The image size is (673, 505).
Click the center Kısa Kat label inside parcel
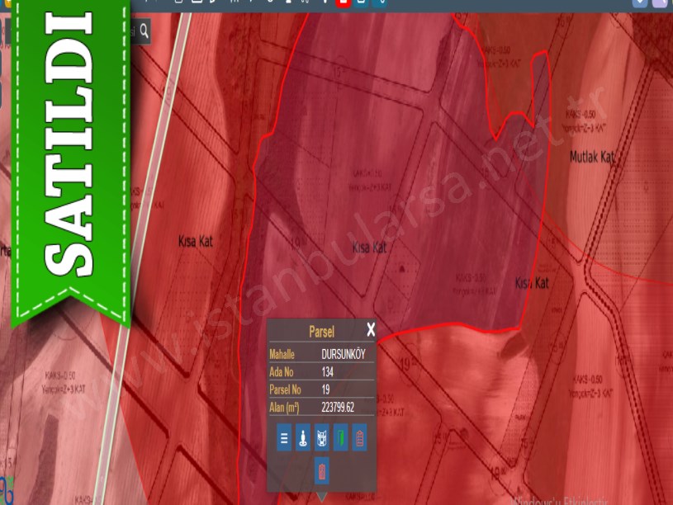point(369,248)
